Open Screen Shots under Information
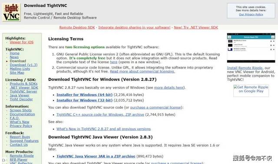The width and height of the screenshot is (278, 164). click(20, 110)
